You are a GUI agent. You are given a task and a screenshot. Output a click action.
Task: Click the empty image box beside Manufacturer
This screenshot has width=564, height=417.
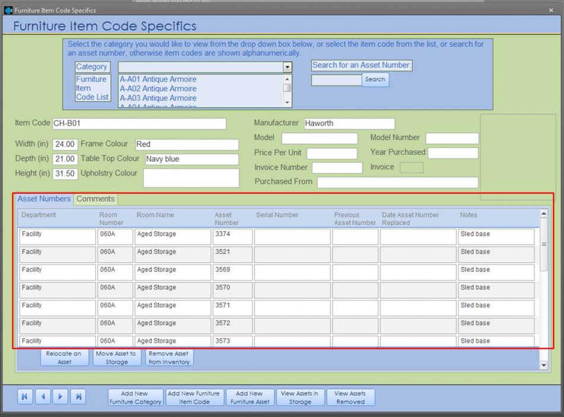[x=518, y=157]
